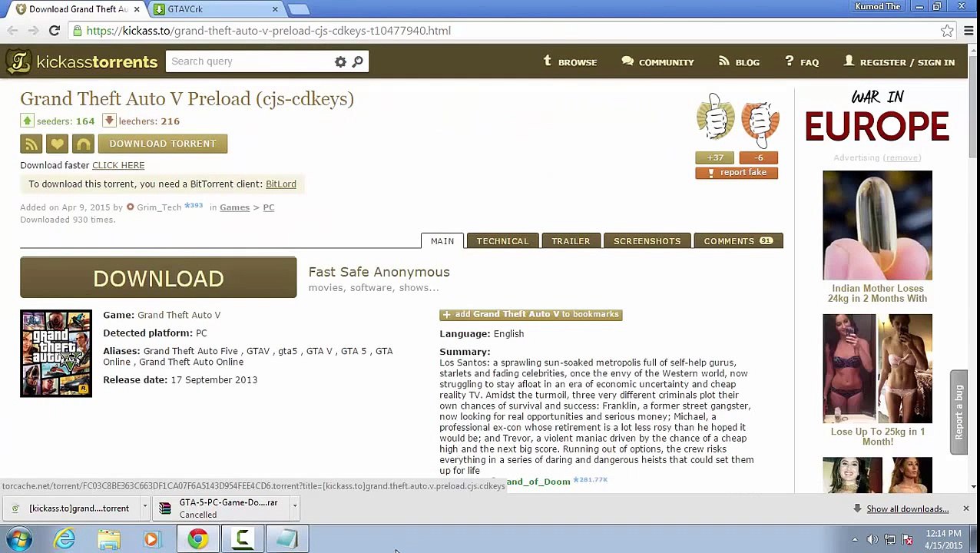The height and width of the screenshot is (553, 980).
Task: Open the Grand Theft Auto V cover thumbnail
Action: pos(56,353)
